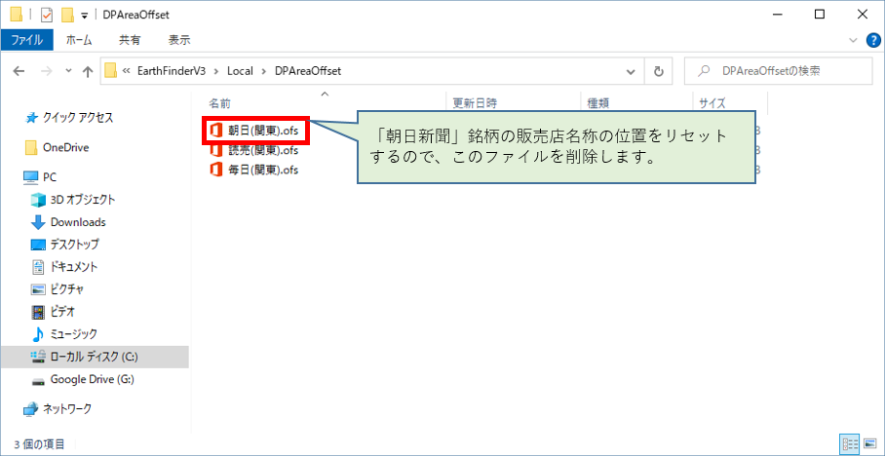Screen dimensions: 885x456
Task: Switch to large thumbnails view button
Action: [x=870, y=444]
